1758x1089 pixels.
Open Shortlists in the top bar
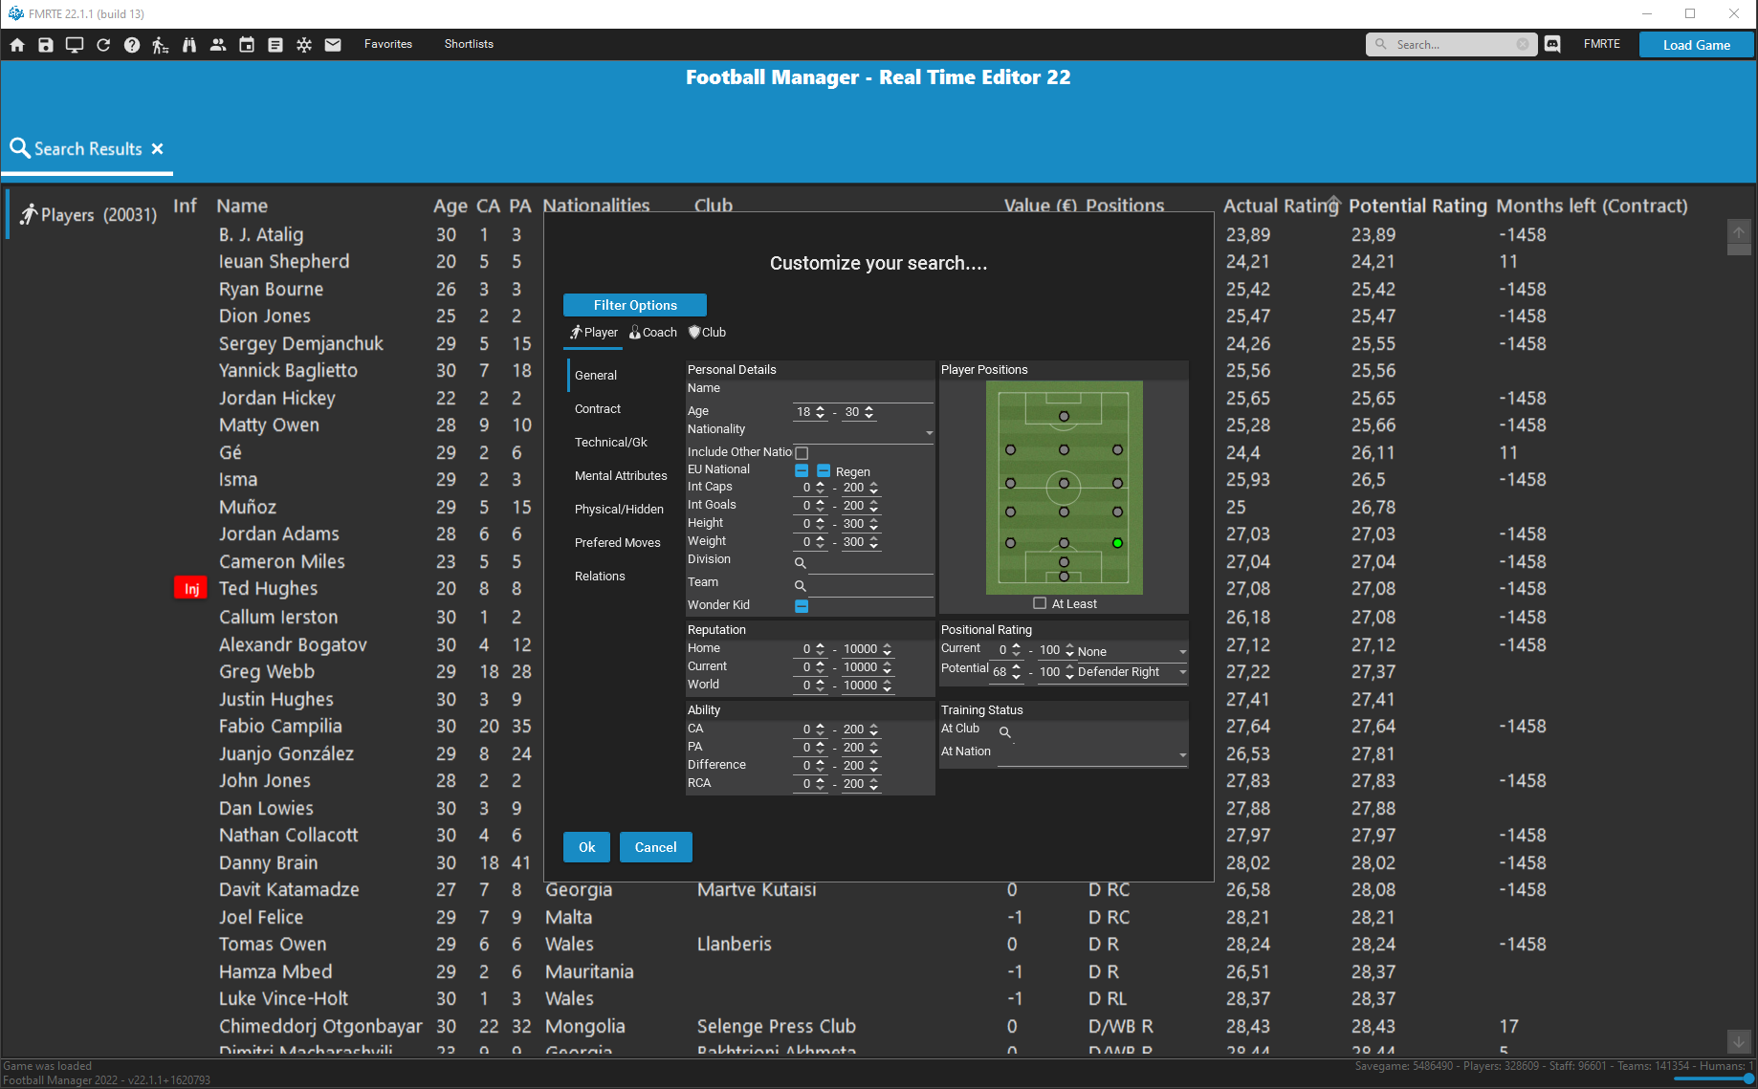(x=469, y=44)
